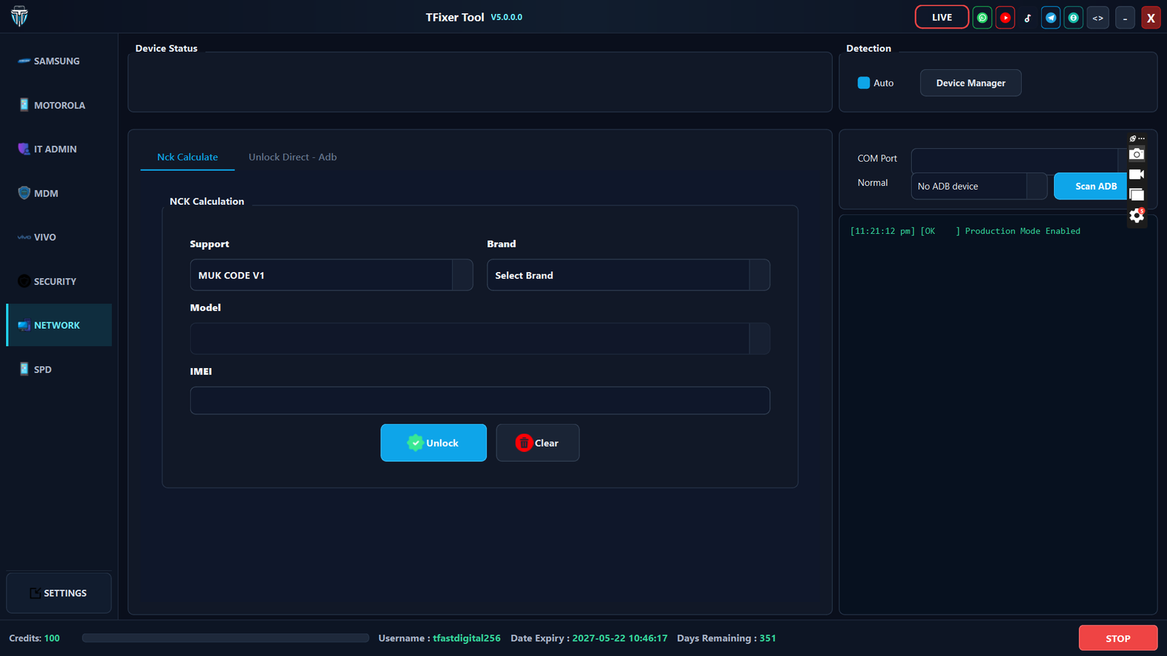Open the TikTok link icon
The height and width of the screenshot is (656, 1167).
1028,17
